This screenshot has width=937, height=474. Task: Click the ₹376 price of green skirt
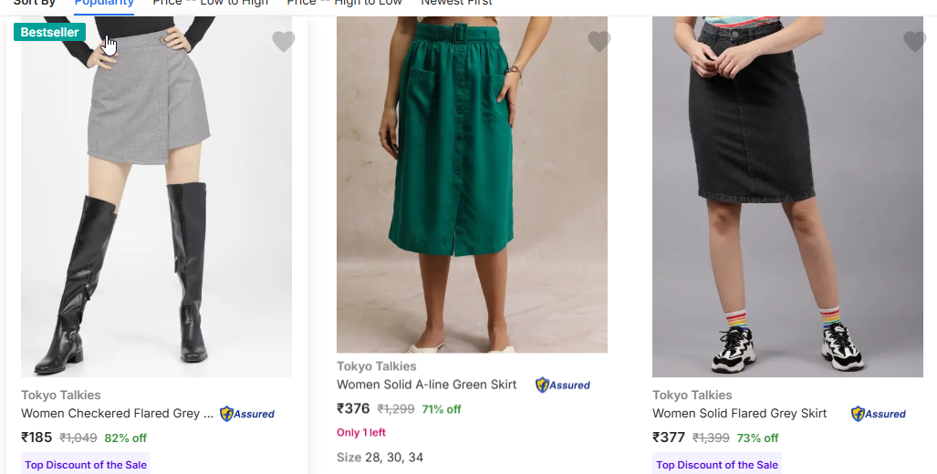[x=353, y=409]
